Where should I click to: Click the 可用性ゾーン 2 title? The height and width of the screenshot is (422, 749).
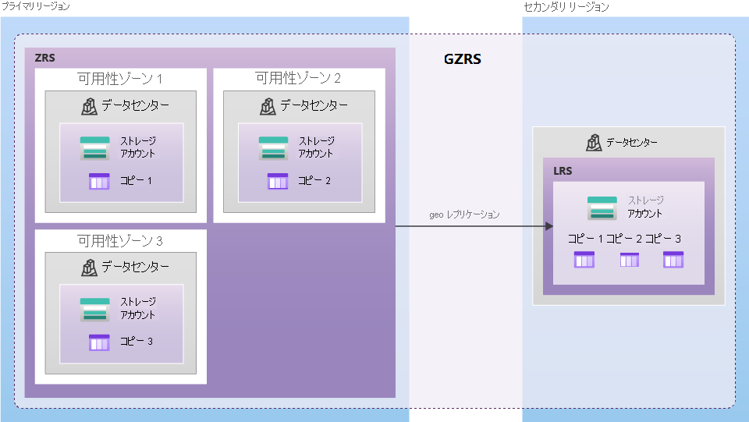(298, 78)
